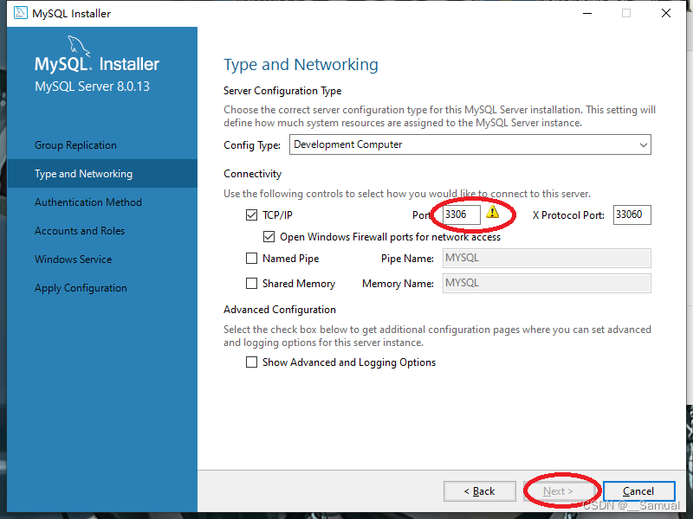
Task: Enable Show Advanced and Logging Options
Action: click(x=251, y=362)
